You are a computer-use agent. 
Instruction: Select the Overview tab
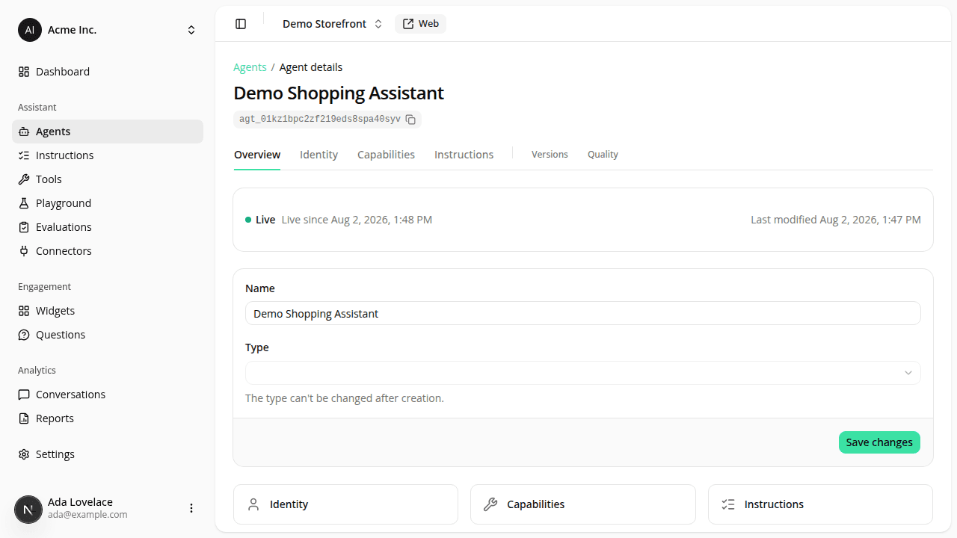(257, 155)
